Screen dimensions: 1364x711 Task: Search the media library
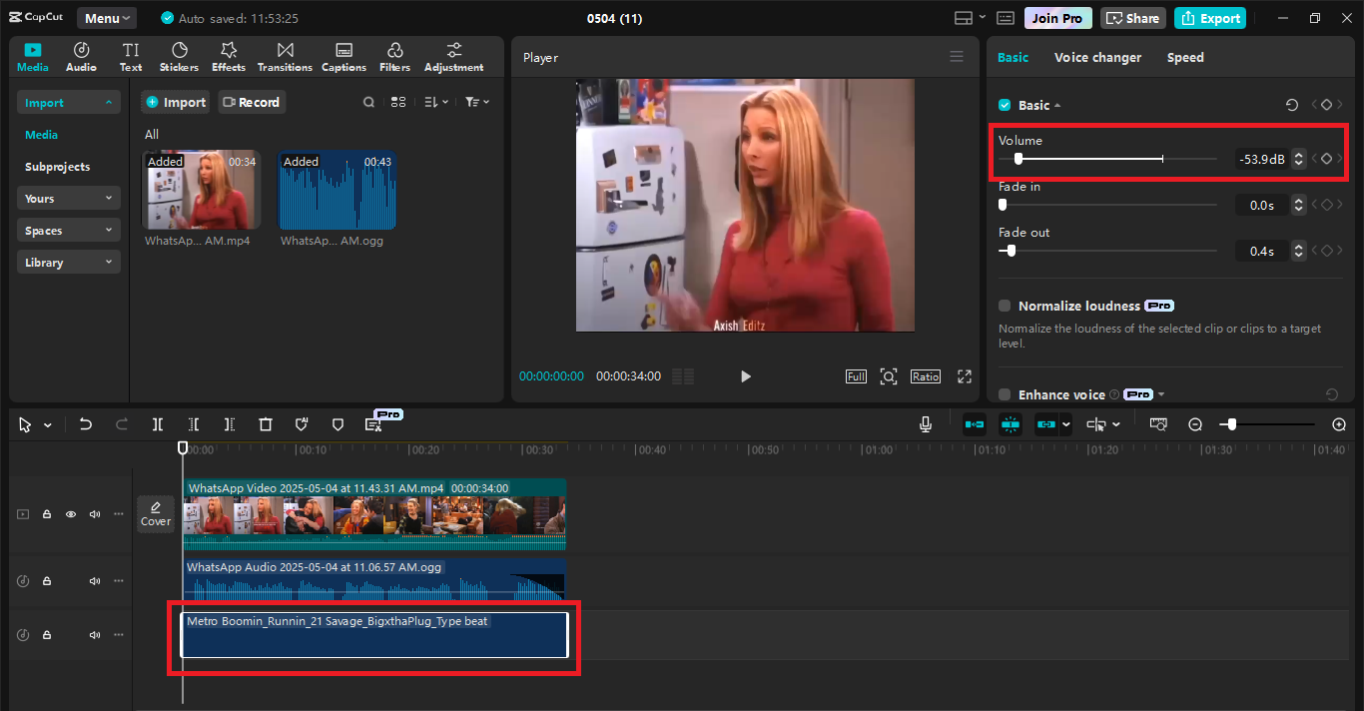(368, 102)
